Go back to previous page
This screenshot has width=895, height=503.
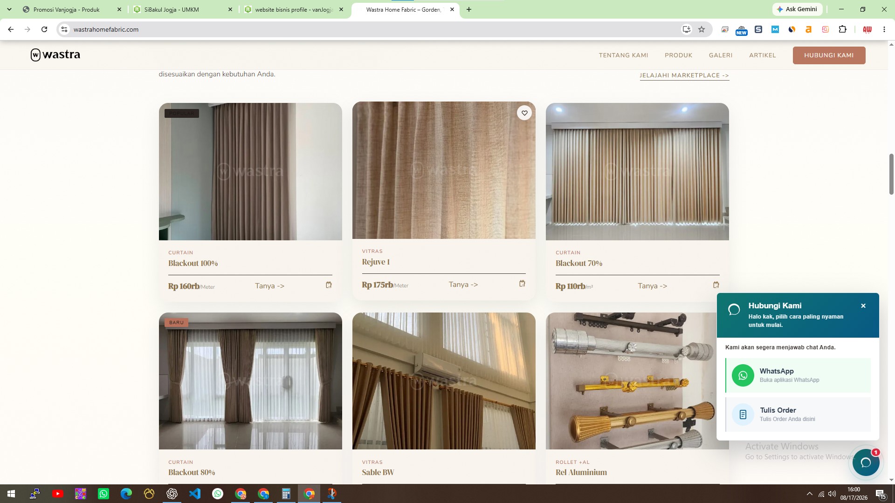pyautogui.click(x=11, y=29)
